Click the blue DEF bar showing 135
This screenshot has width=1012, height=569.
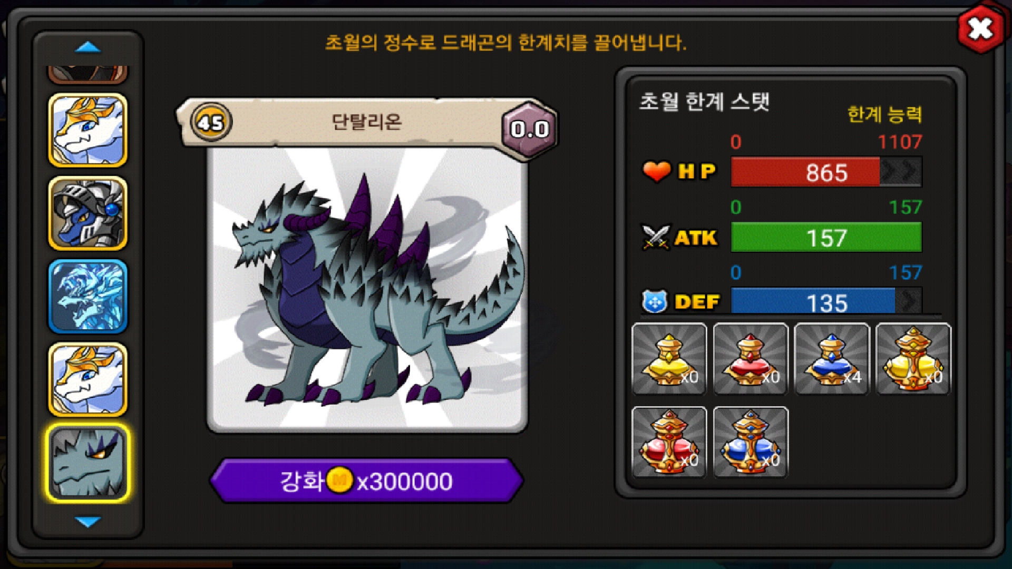(826, 302)
